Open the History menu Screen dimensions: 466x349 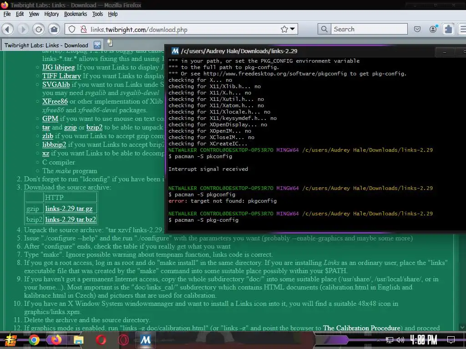[x=51, y=14]
